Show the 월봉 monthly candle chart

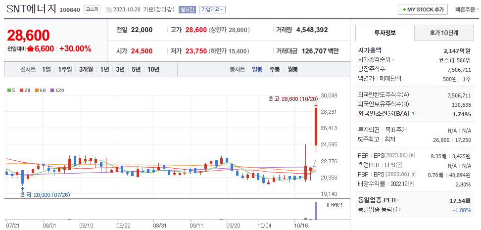pyautogui.click(x=292, y=69)
